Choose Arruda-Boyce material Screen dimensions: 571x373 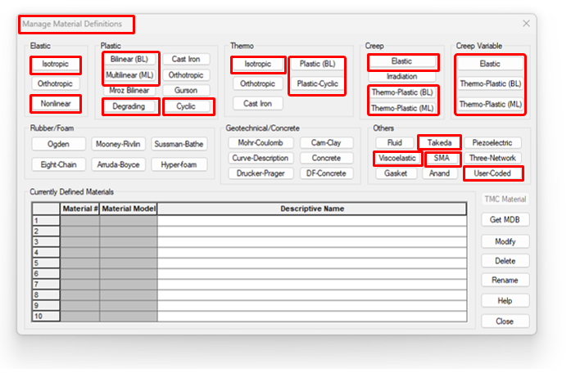click(118, 165)
